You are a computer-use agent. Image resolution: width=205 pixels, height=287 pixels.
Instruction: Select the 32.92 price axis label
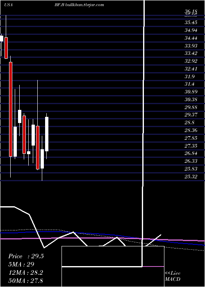click(x=191, y=61)
